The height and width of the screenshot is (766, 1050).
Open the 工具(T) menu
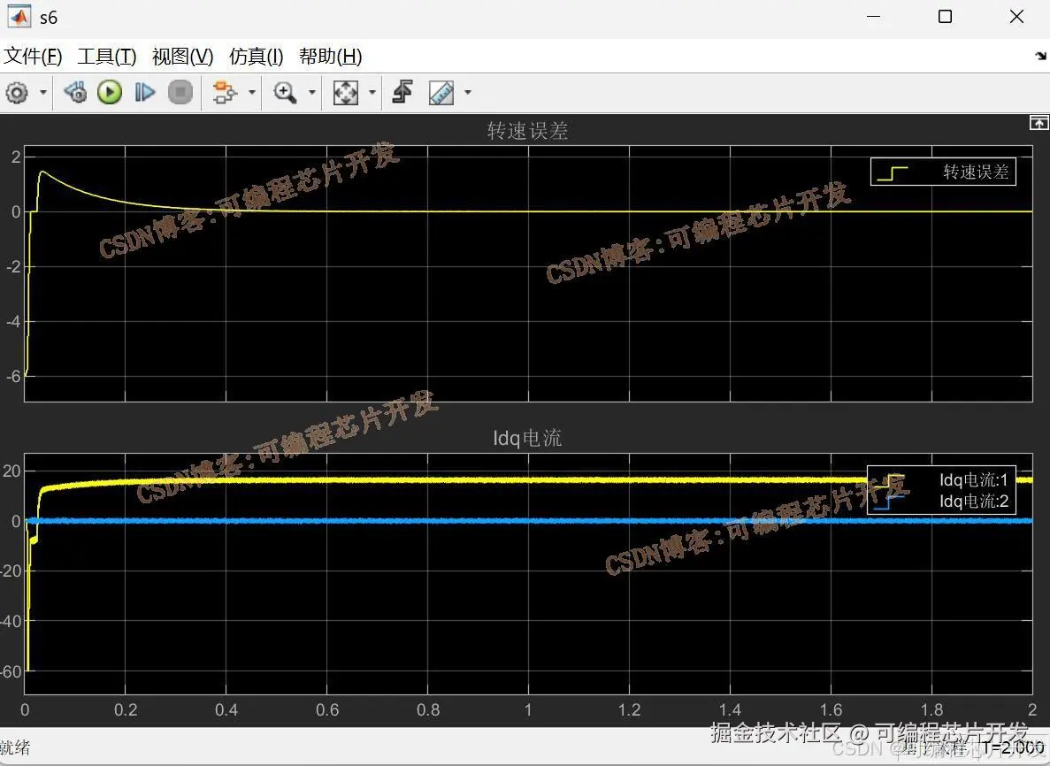107,57
